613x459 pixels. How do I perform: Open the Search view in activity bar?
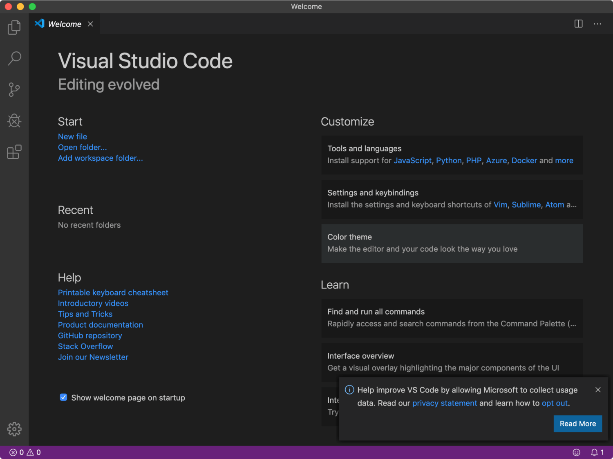[x=14, y=58]
